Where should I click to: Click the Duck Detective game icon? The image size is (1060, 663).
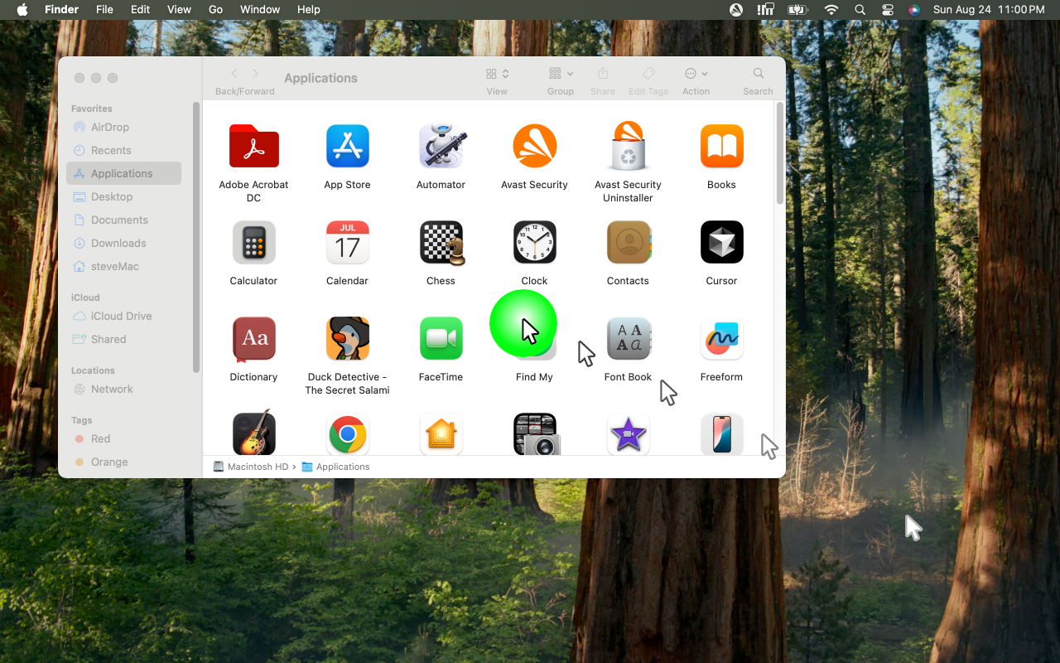tap(347, 338)
